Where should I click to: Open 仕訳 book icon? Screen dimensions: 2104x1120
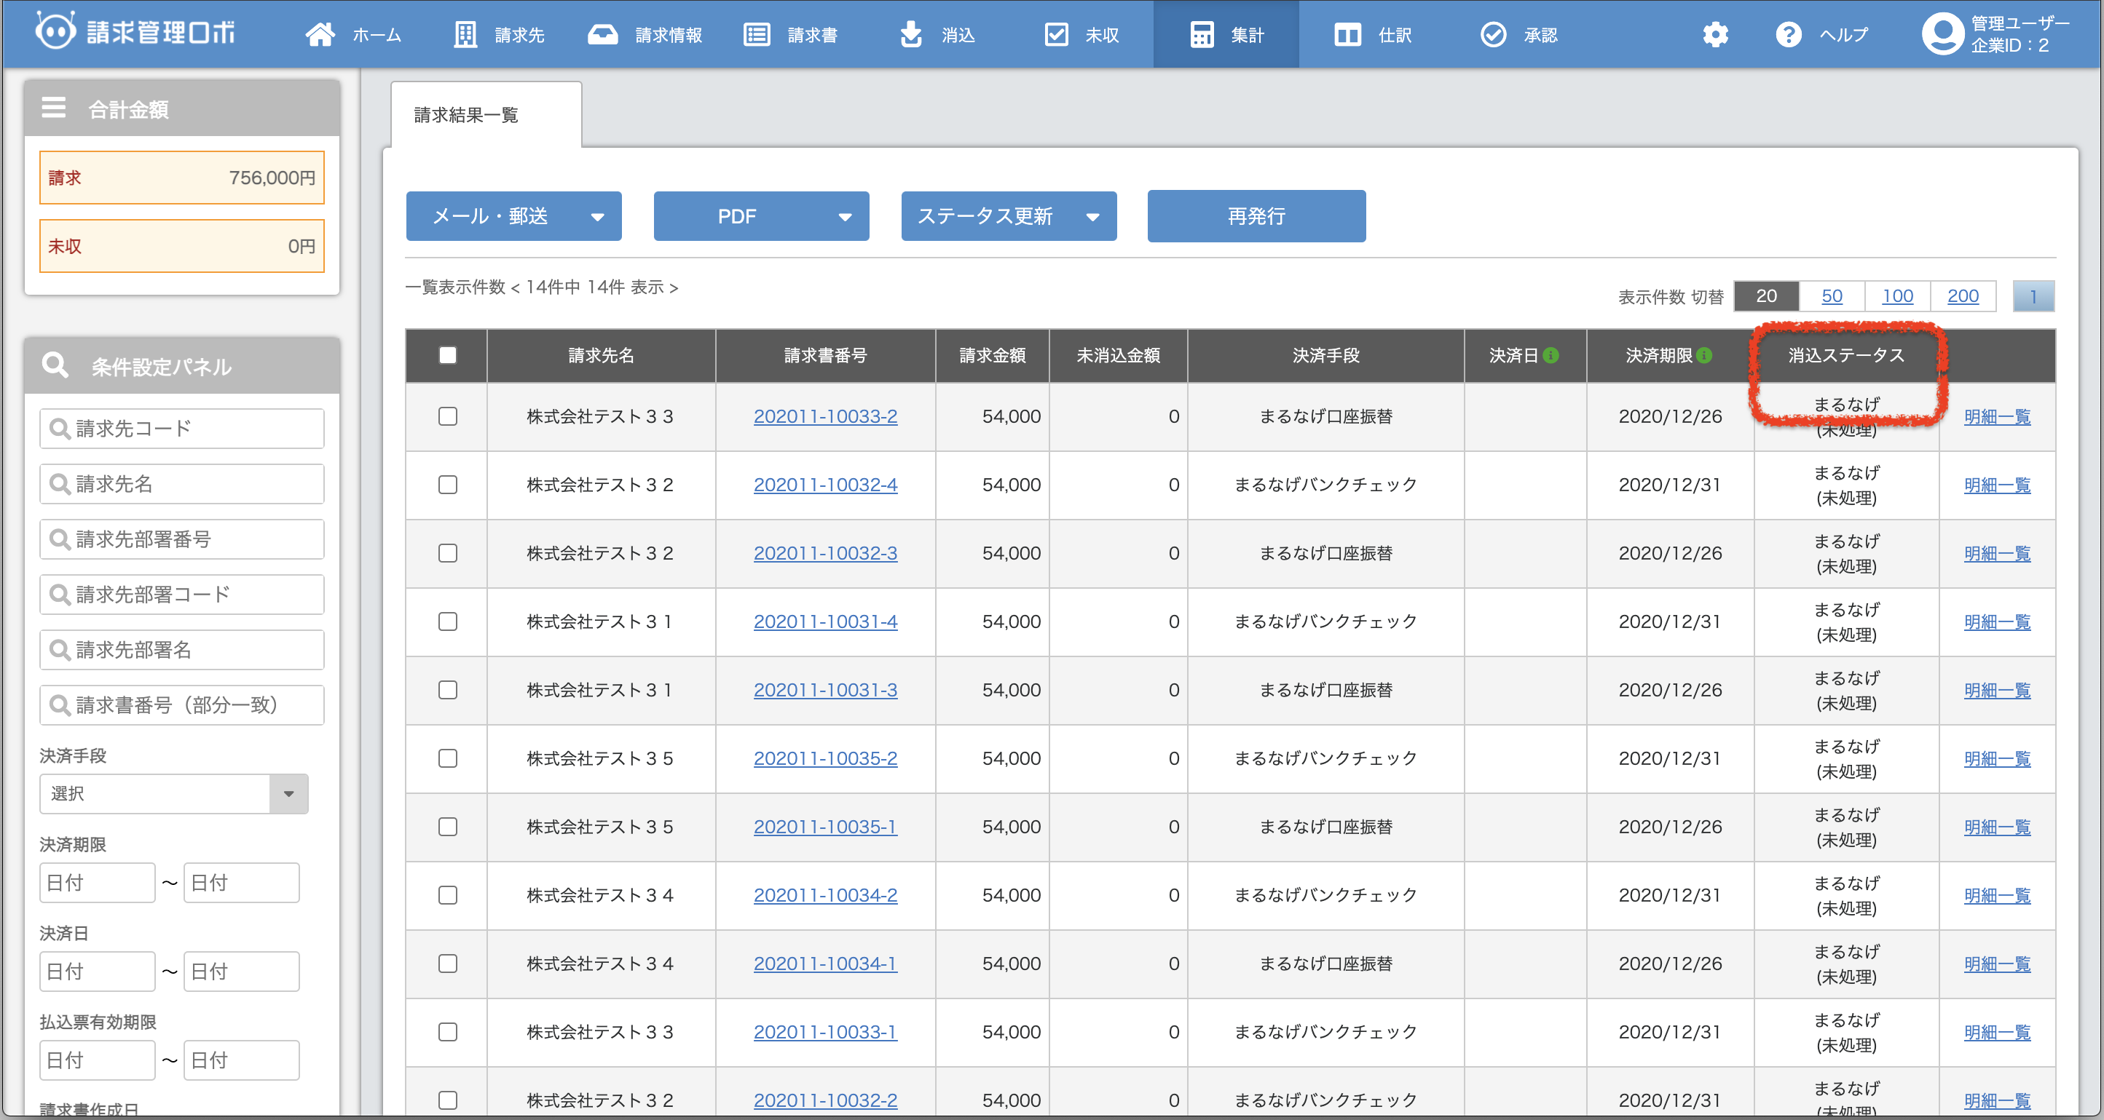(x=1347, y=34)
